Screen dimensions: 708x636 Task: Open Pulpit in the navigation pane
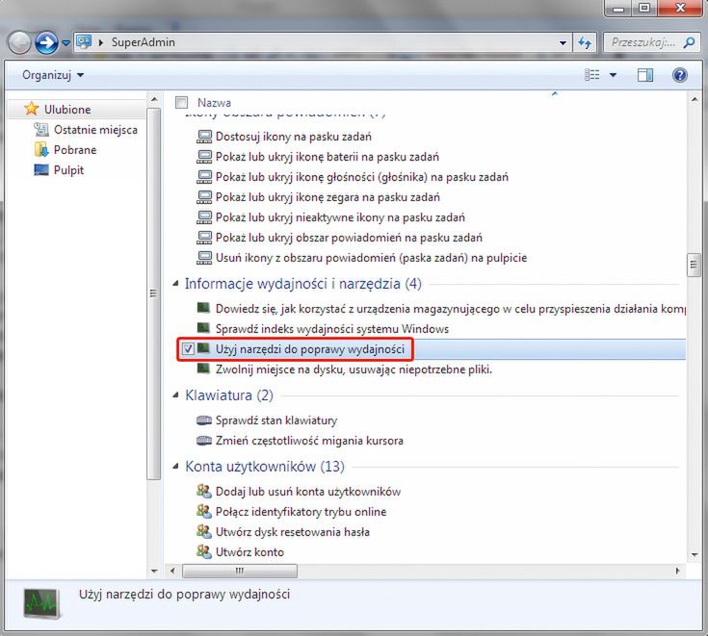point(68,170)
